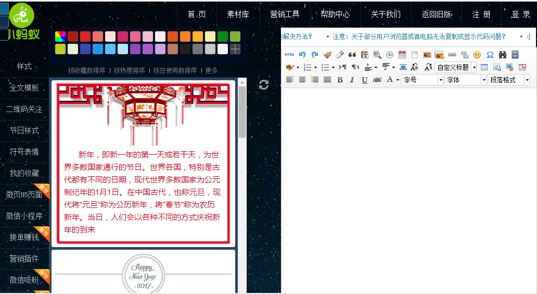Sort templates via 按热度排序 link

(x=129, y=70)
